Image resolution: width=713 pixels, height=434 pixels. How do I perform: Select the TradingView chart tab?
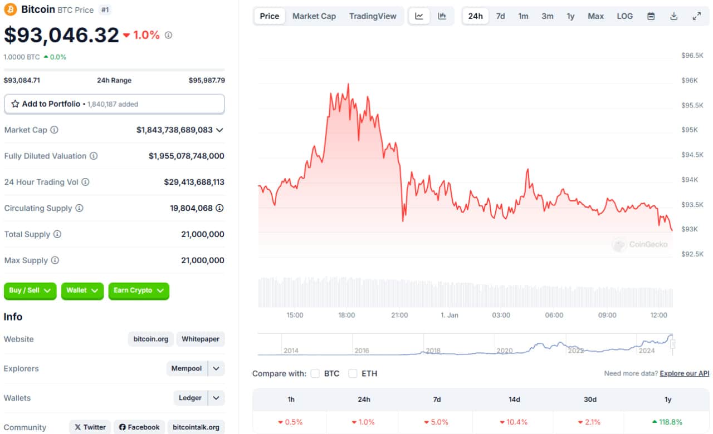(x=373, y=16)
